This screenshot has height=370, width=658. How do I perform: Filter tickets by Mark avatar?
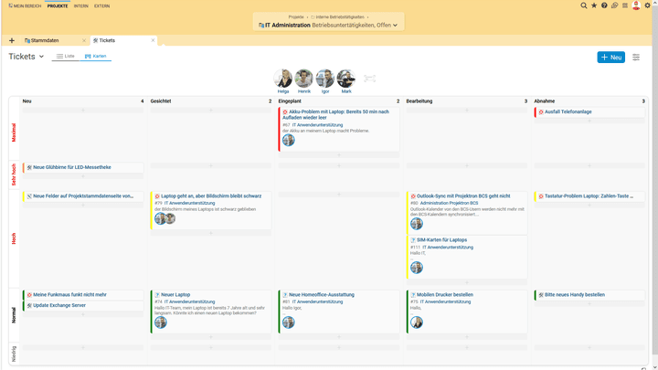tap(346, 79)
